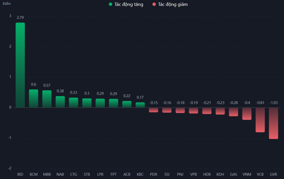Click the KBC green bar
Viewport: 284px width, 179px height.
click(x=140, y=105)
